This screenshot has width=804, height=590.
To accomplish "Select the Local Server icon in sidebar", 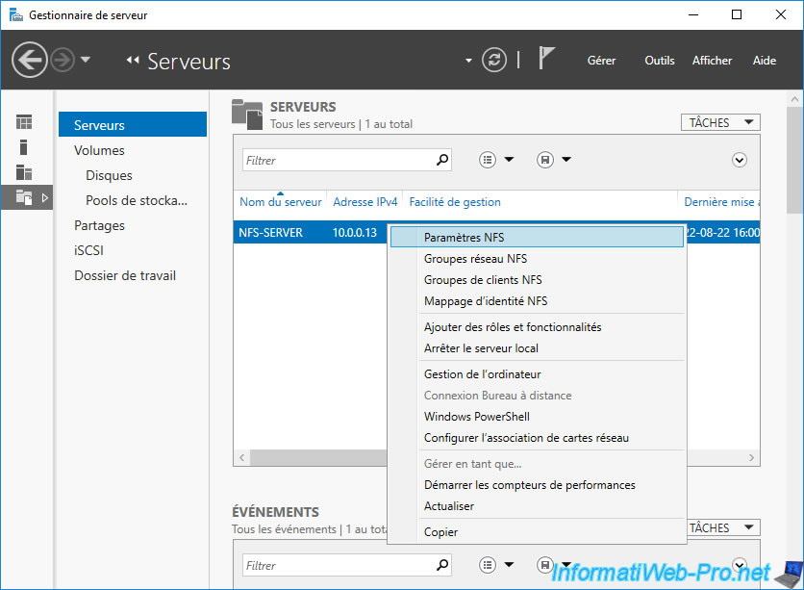I will click(24, 147).
